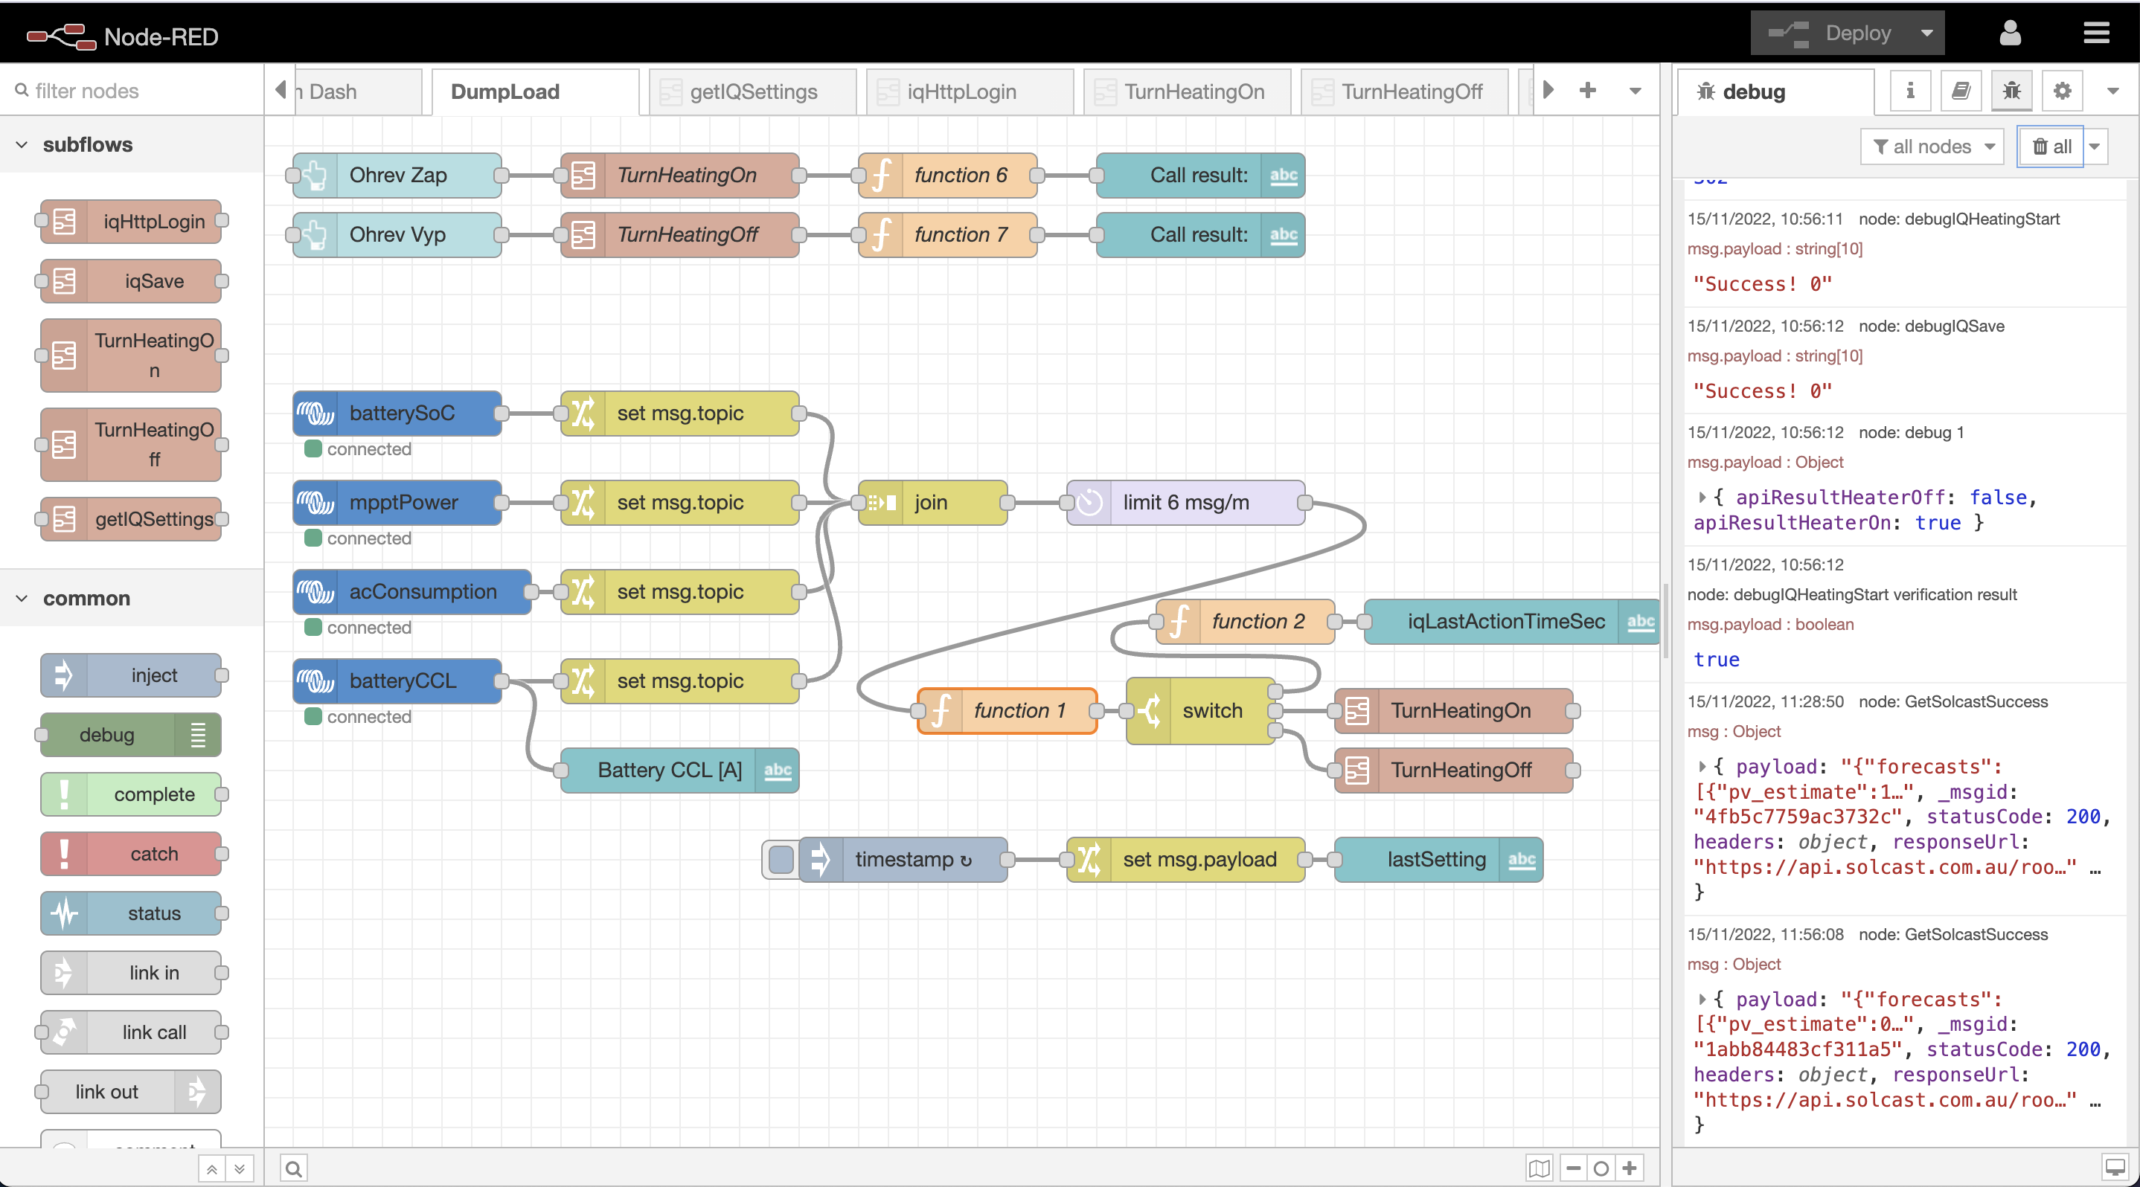Image resolution: width=2140 pixels, height=1187 pixels.
Task: Click the scroll tabs left arrow
Action: [281, 90]
